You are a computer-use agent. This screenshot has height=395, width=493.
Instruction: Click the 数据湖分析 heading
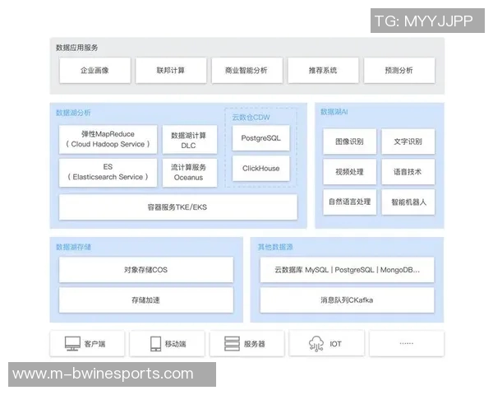(73, 113)
